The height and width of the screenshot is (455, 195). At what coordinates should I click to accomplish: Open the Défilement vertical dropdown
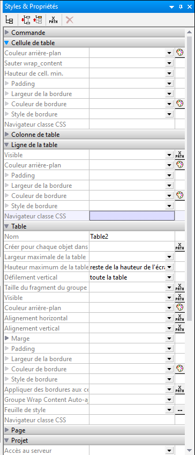pos(169,277)
